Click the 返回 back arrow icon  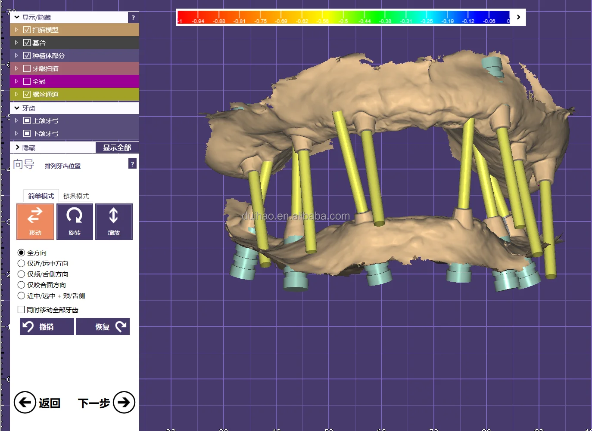coord(25,402)
